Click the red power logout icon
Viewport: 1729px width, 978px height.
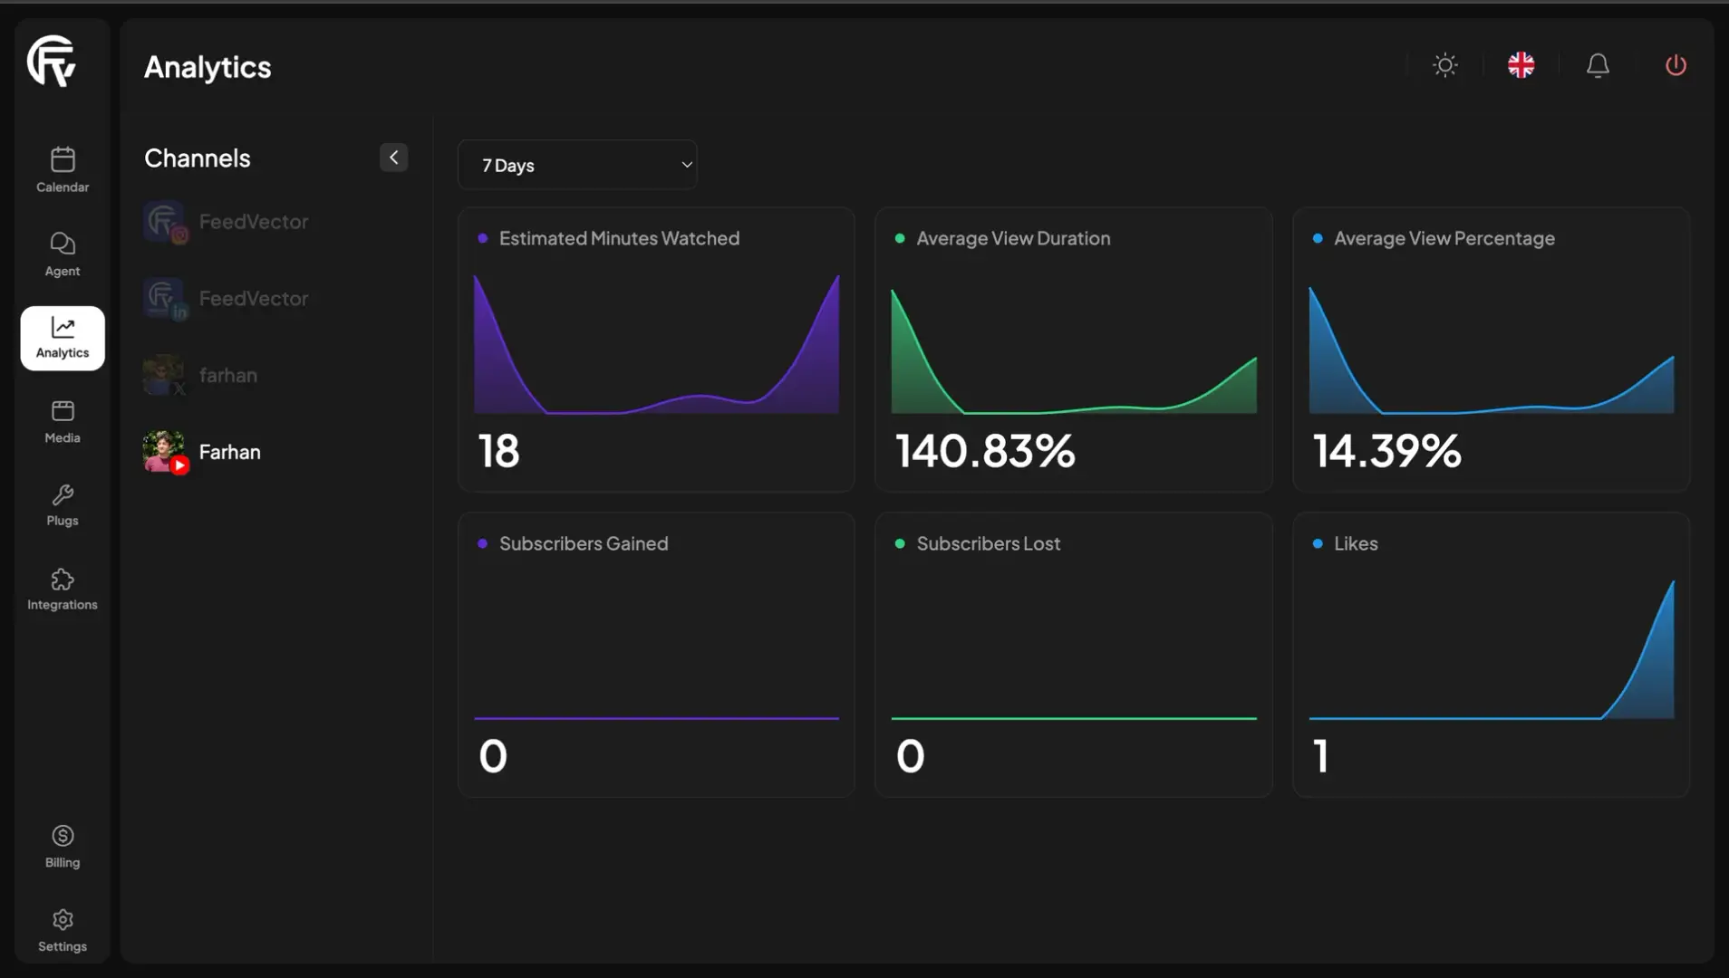(x=1676, y=65)
